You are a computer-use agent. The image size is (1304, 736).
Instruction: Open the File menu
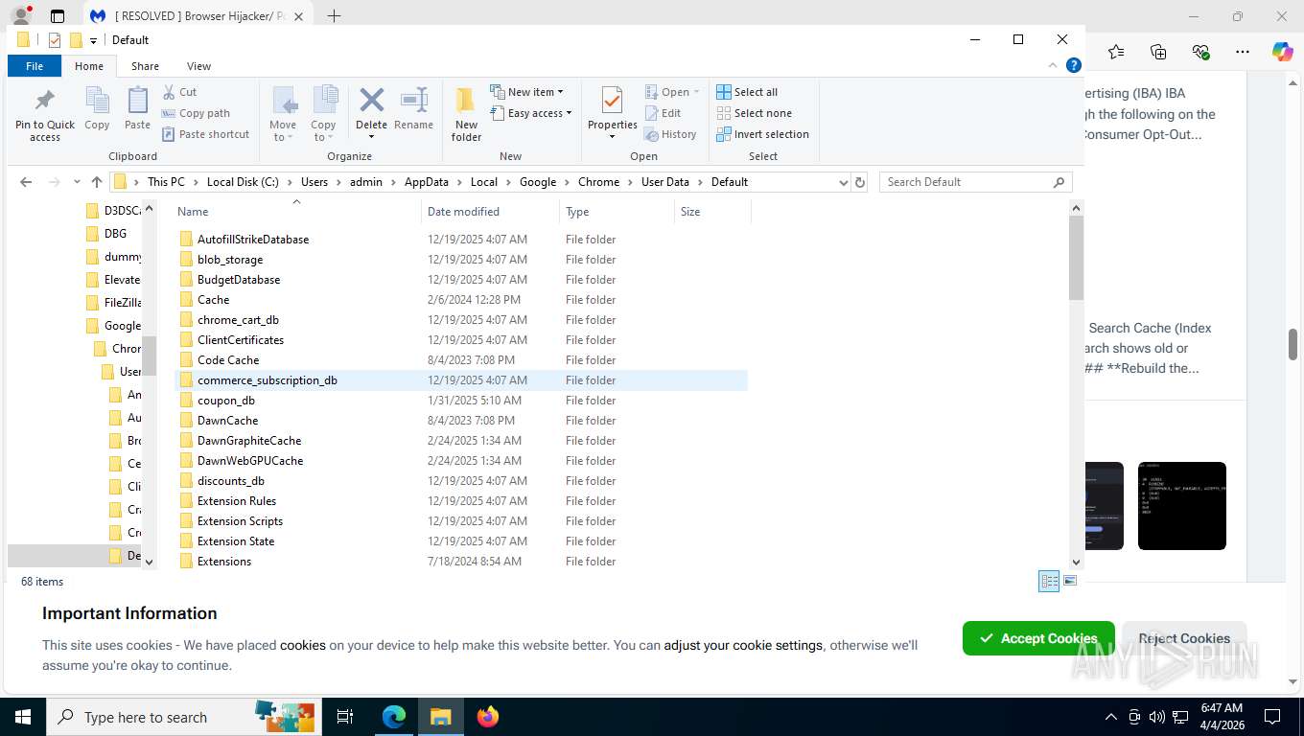click(35, 66)
